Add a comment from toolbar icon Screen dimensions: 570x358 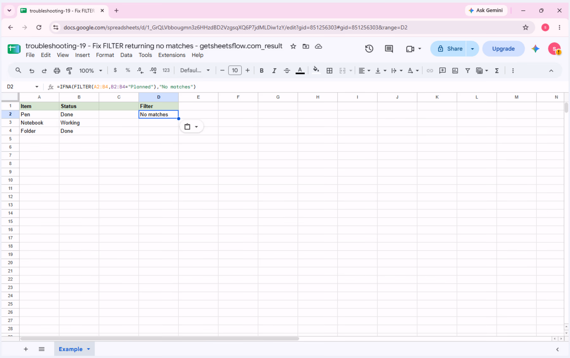tap(442, 71)
